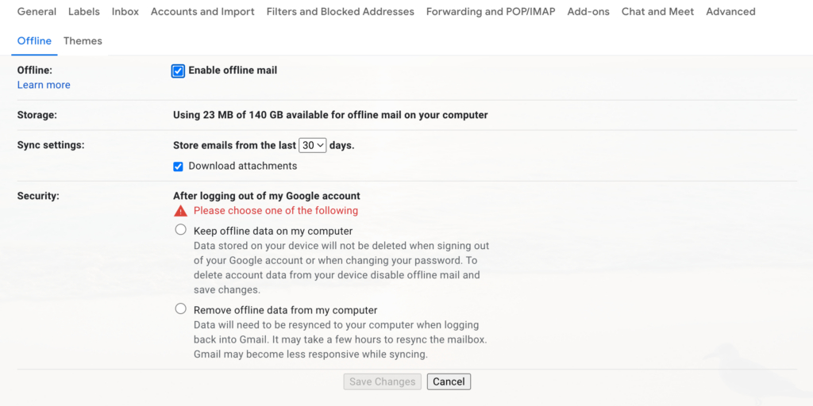Click the 'Store emails from the last' text
The width and height of the screenshot is (813, 406).
(x=234, y=146)
